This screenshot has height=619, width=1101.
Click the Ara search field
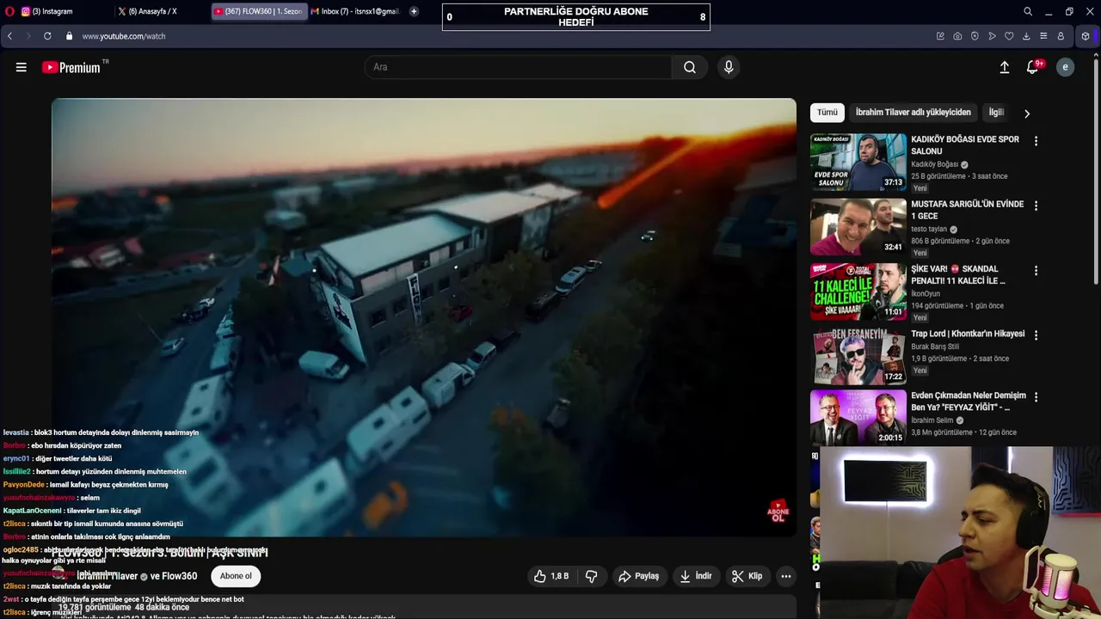[x=519, y=67]
